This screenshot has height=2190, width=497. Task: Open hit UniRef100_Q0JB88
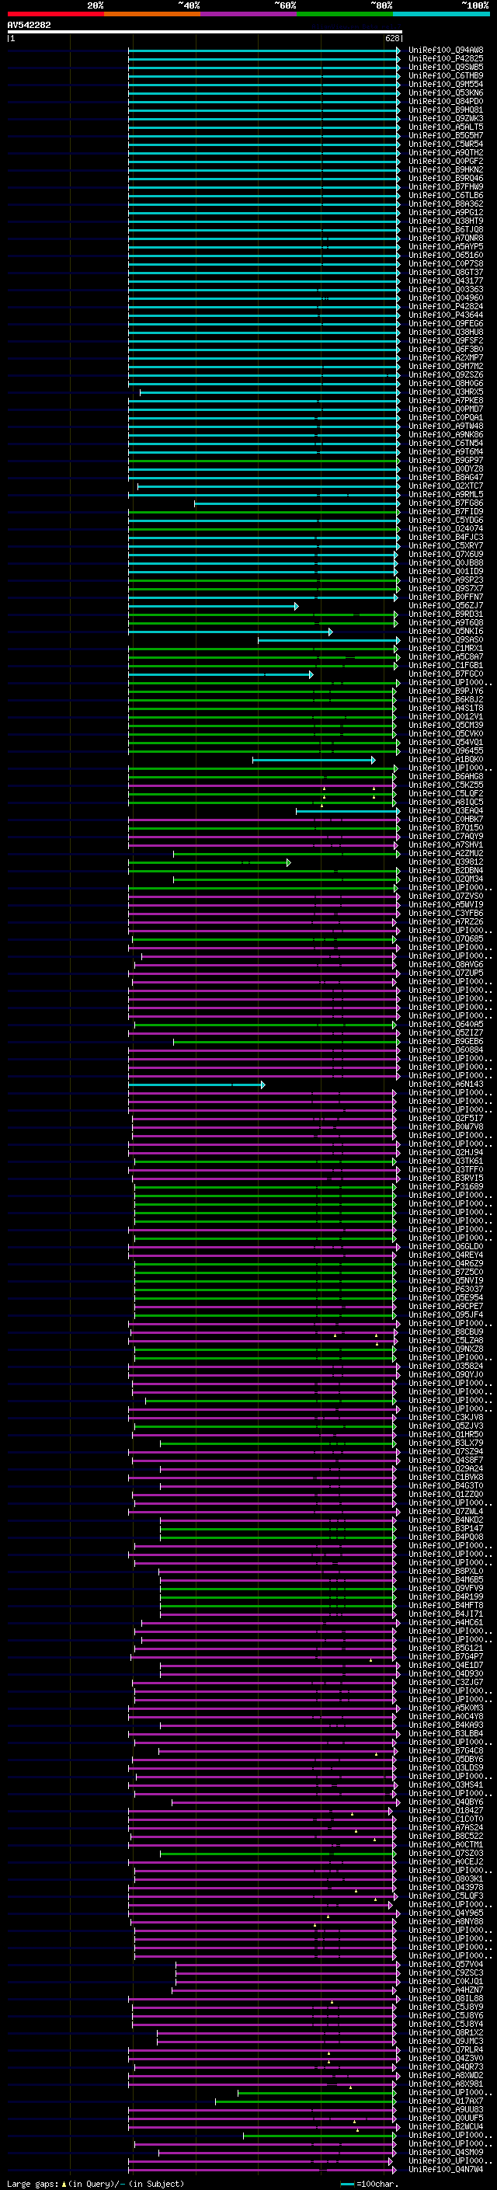pos(446,562)
